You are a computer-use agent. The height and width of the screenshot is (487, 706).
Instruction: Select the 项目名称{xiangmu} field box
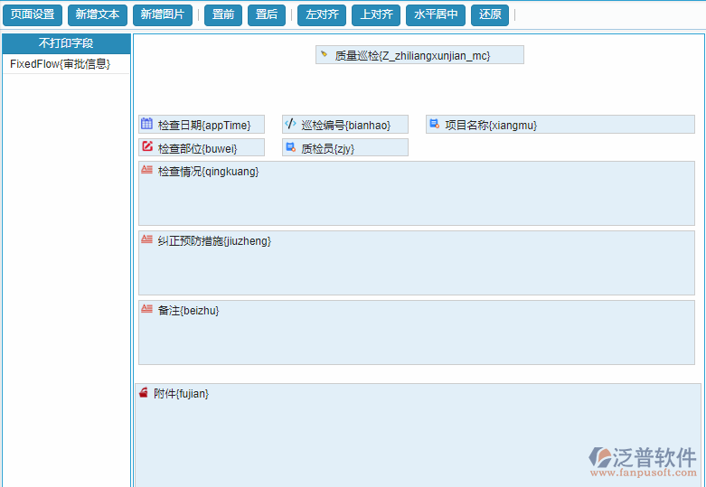(560, 124)
